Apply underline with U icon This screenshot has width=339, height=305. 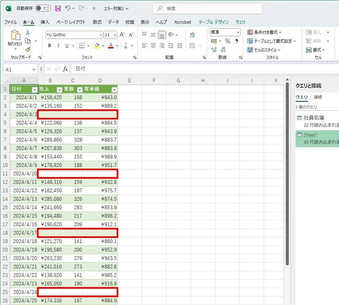click(67, 46)
